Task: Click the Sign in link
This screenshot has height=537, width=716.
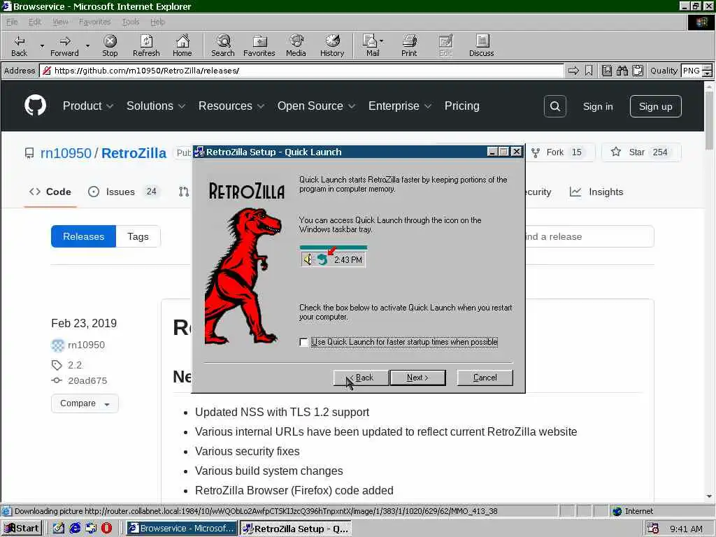Action: click(598, 106)
